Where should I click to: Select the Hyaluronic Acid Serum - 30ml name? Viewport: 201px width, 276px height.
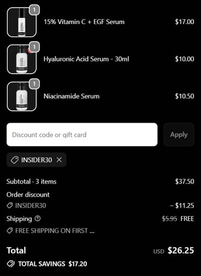(86, 59)
